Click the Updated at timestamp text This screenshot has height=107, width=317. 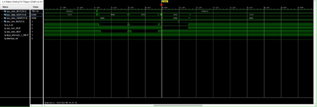pos(61,103)
